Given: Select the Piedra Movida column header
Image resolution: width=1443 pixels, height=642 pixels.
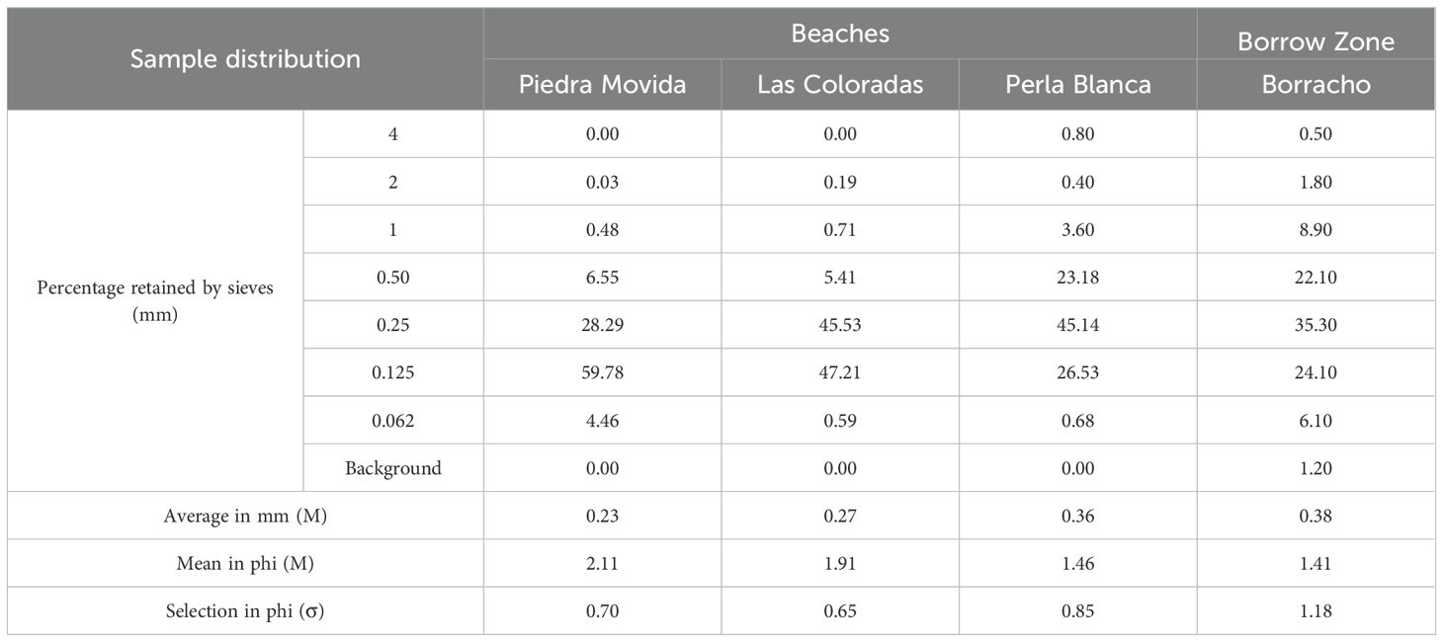Looking at the screenshot, I should 602,85.
